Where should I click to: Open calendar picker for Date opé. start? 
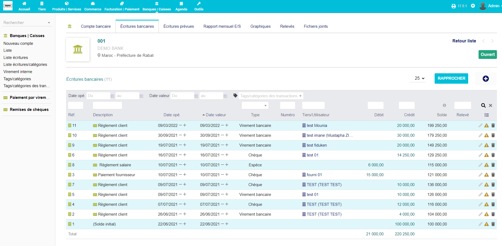pyautogui.click(x=112, y=96)
